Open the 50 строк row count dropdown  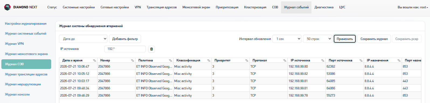[x=318, y=39]
